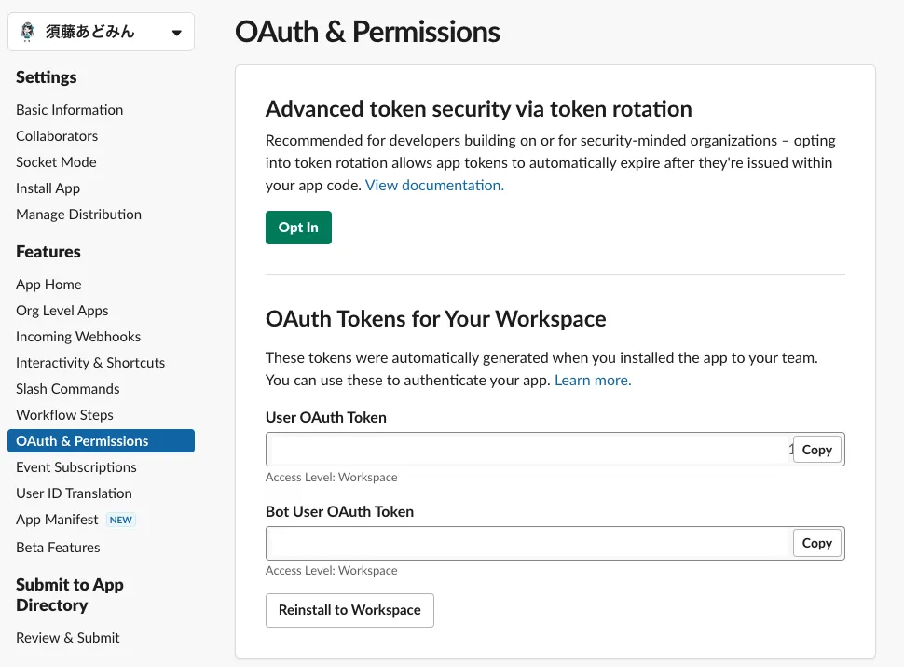The height and width of the screenshot is (667, 904).
Task: Expand the app selector dropdown arrow
Action: tap(176, 33)
